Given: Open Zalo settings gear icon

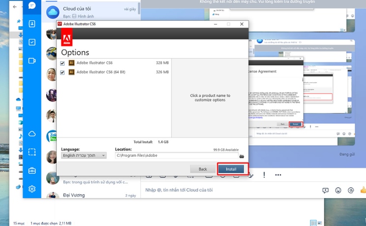Looking at the screenshot, I should tap(32, 189).
